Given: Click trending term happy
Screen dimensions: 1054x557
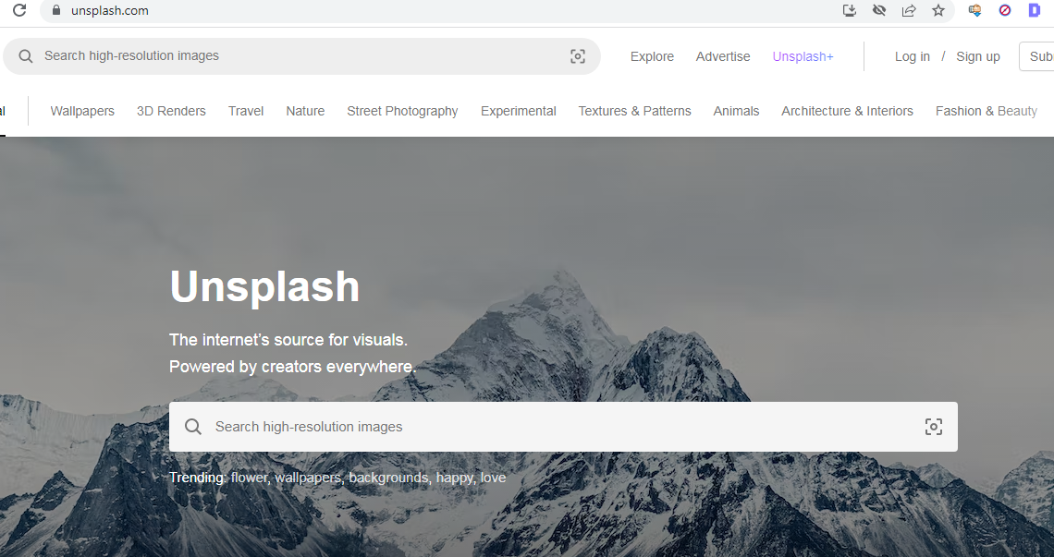Looking at the screenshot, I should pyautogui.click(x=454, y=478).
